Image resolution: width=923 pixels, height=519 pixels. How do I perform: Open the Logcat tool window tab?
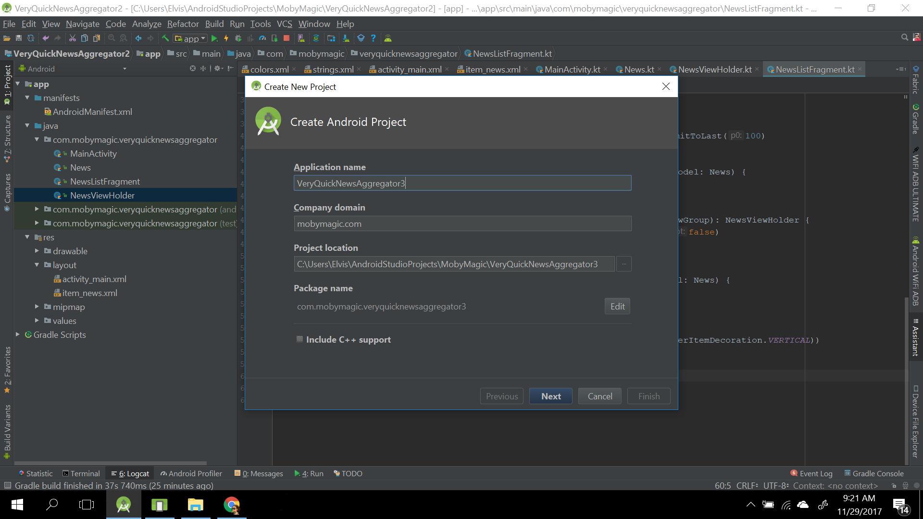pos(130,473)
